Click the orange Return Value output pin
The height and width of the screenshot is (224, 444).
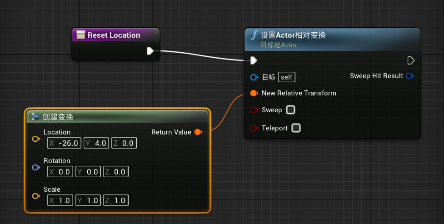point(198,132)
